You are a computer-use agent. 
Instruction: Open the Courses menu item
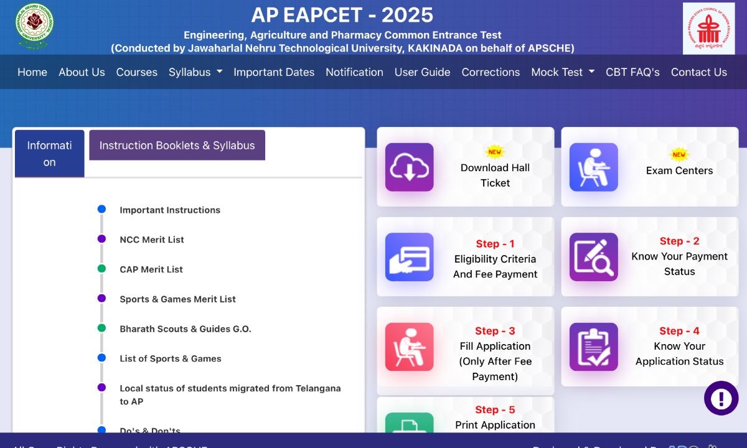click(x=137, y=72)
